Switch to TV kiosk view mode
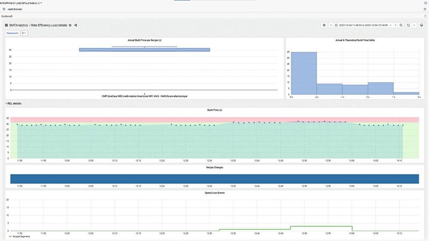Image resolution: width=429 pixels, height=241 pixels. [421, 25]
